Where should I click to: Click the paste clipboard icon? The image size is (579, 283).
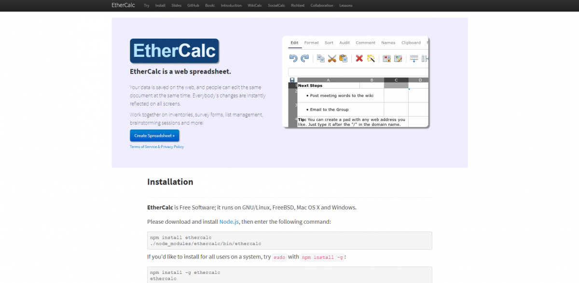[x=343, y=58]
